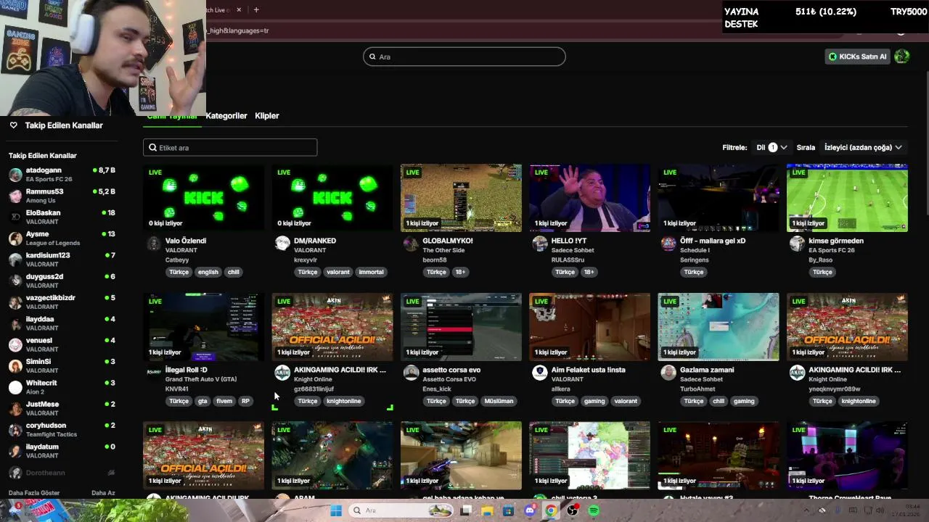This screenshot has width=929, height=522.
Task: Open the Dil filter dropdown
Action: point(772,147)
